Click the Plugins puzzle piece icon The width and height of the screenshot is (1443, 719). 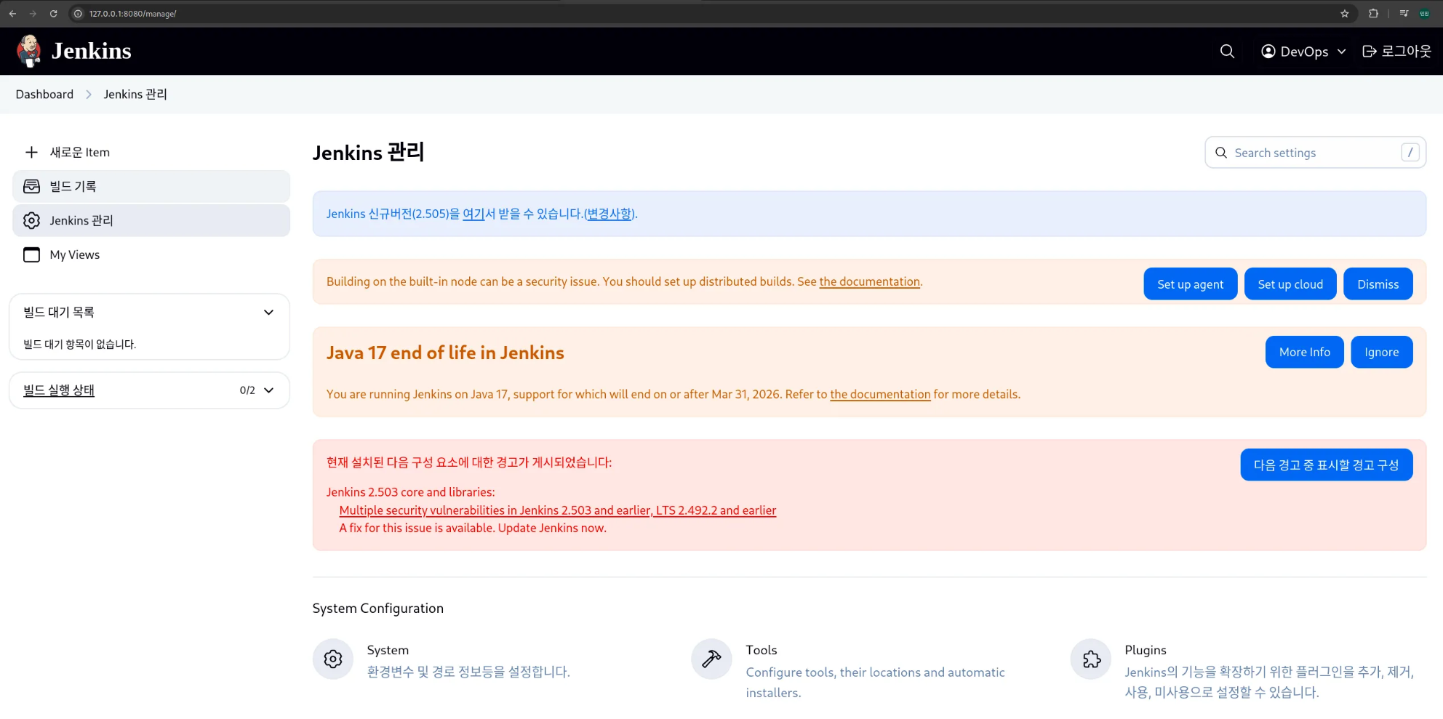click(x=1091, y=659)
